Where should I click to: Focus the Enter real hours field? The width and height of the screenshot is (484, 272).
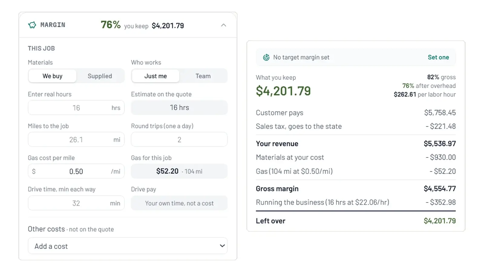(76, 108)
